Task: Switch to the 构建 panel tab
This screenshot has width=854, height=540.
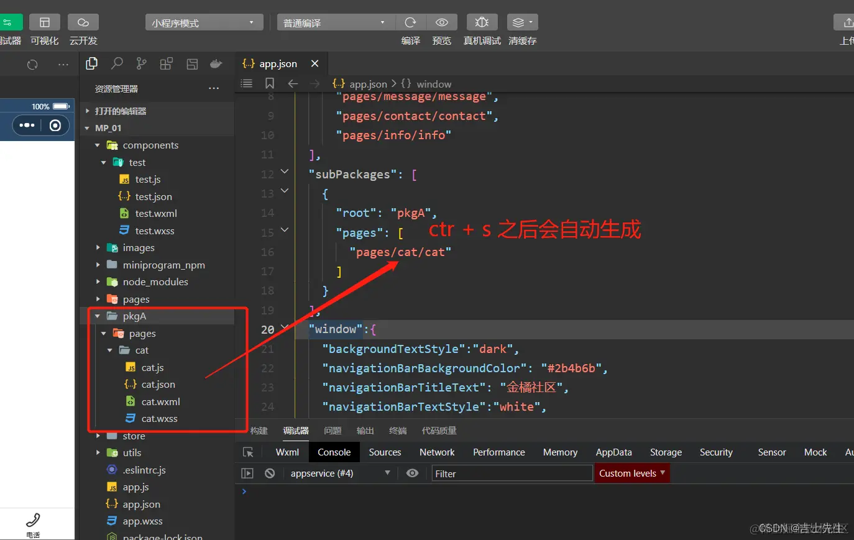Action: [259, 431]
